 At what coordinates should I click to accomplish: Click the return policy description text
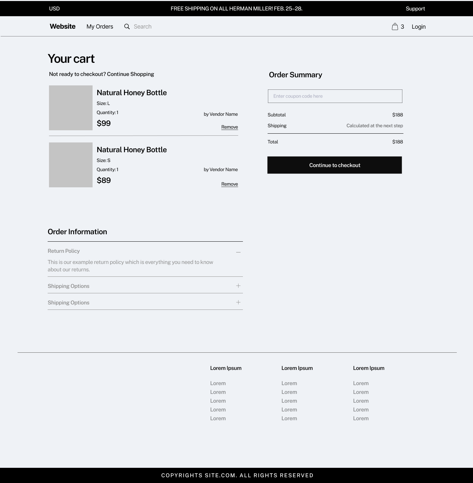tap(130, 266)
